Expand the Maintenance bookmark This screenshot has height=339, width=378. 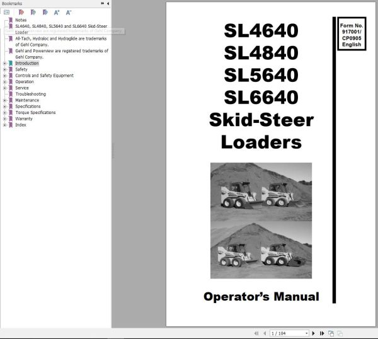pos(4,100)
